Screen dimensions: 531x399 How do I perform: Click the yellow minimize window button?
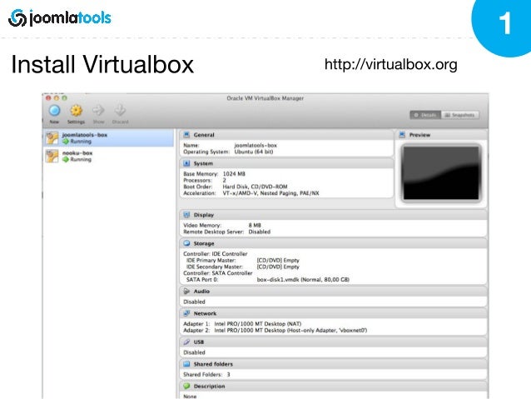click(x=57, y=98)
